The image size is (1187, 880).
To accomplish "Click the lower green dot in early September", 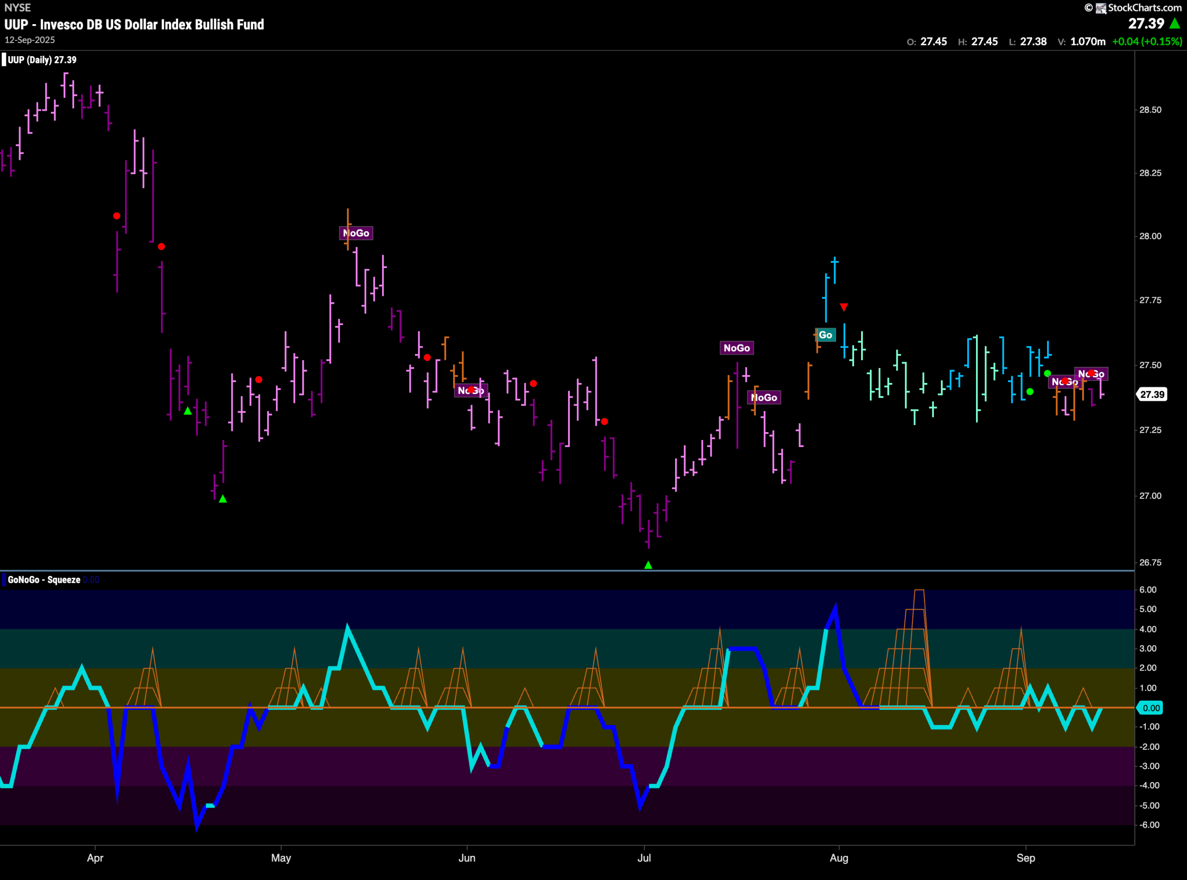I will 1030,391.
